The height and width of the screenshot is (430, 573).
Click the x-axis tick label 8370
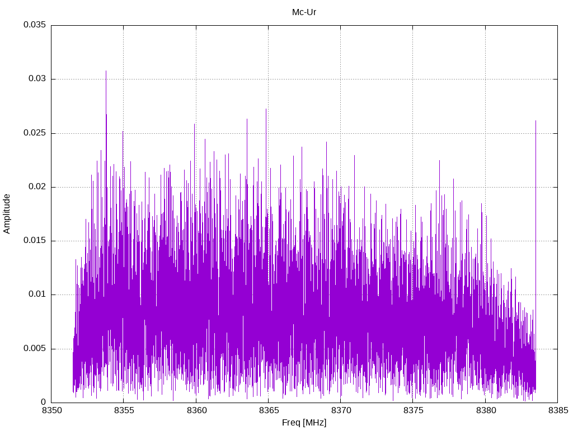pos(341,410)
